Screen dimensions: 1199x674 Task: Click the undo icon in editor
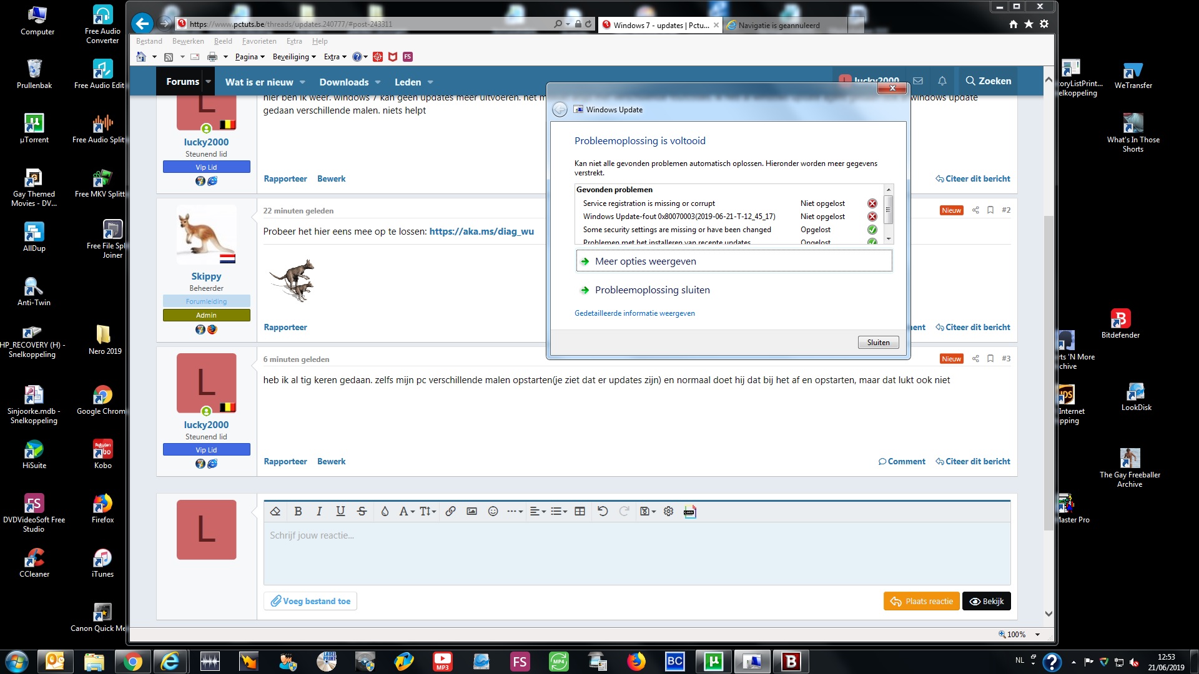[602, 512]
